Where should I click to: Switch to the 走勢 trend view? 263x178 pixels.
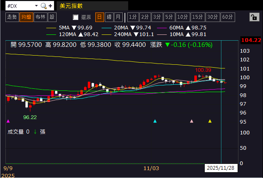[x=12, y=17]
